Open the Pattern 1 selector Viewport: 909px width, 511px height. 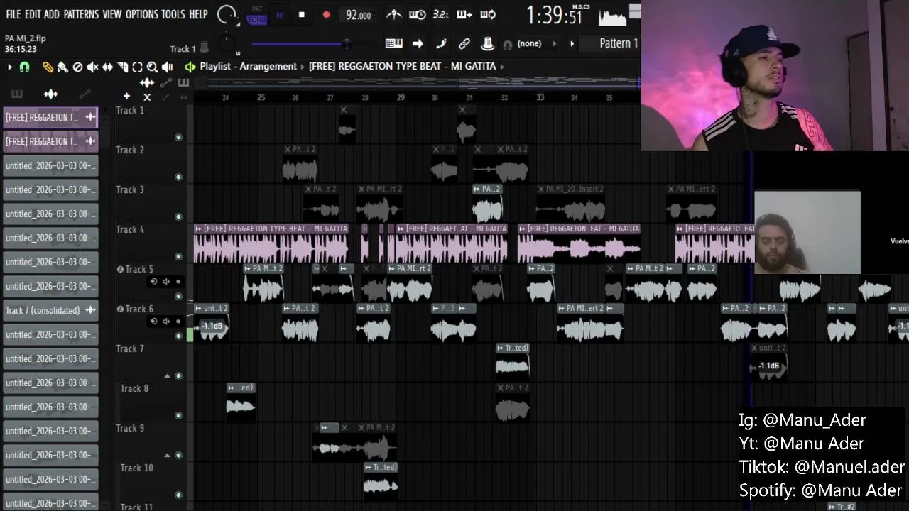click(x=619, y=43)
